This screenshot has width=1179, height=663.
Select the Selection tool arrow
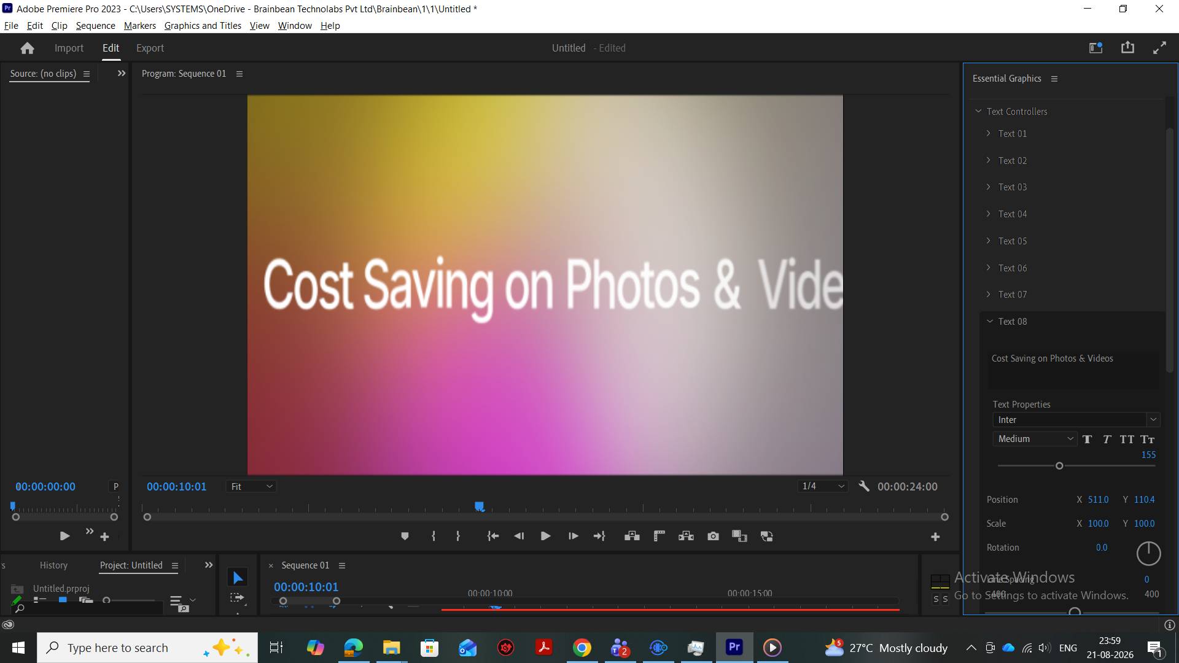[x=238, y=578]
